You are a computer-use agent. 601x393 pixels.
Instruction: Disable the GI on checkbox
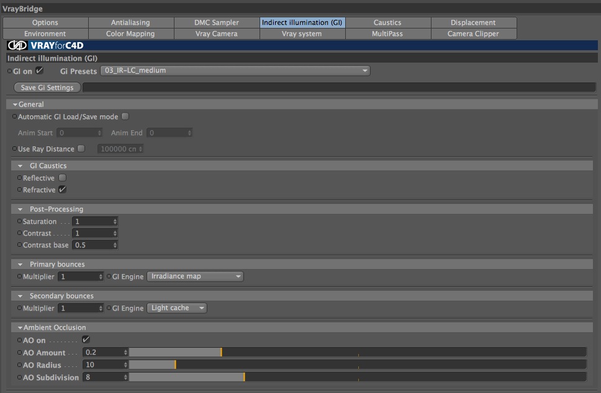point(40,71)
